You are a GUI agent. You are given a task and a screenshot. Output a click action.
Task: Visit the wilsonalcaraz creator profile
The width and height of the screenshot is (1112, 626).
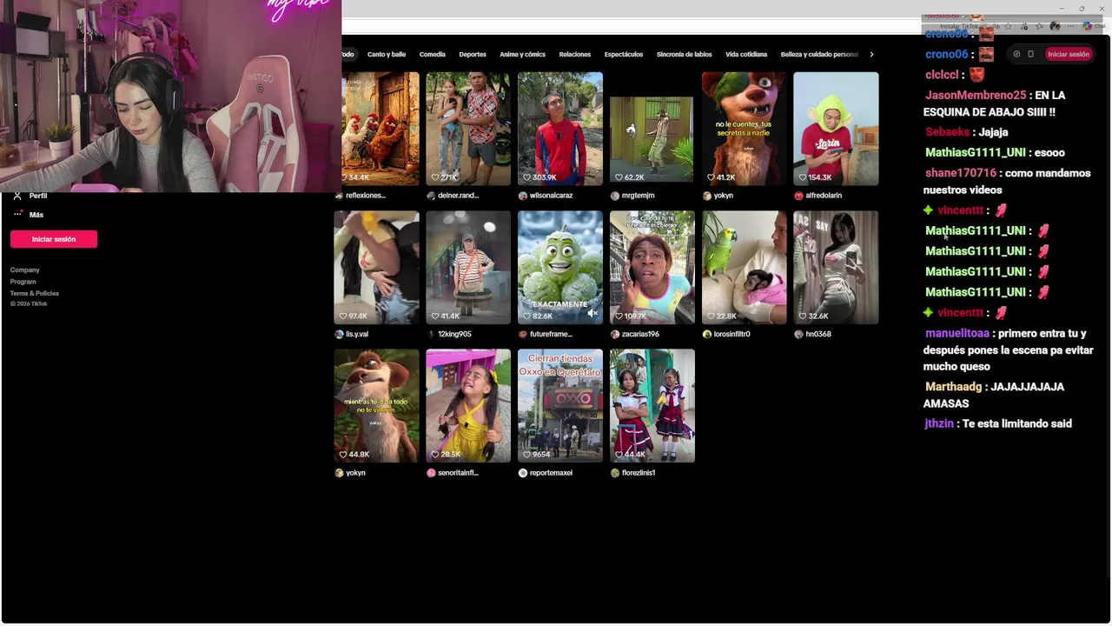(546, 196)
